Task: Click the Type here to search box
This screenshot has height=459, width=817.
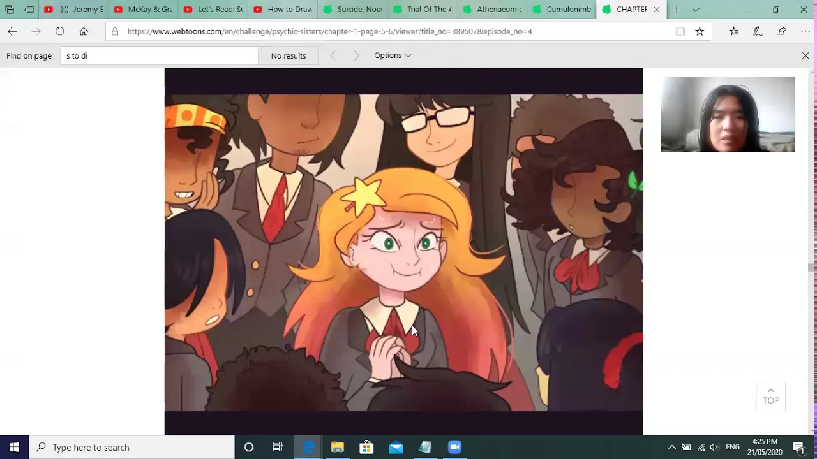Action: (x=132, y=447)
